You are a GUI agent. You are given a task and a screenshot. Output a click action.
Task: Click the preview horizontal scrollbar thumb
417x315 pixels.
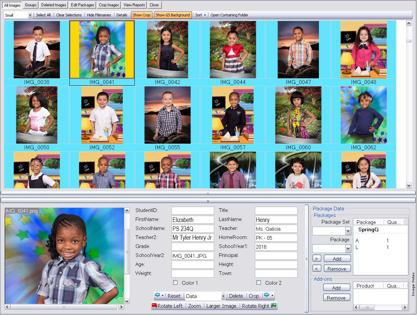(x=64, y=307)
